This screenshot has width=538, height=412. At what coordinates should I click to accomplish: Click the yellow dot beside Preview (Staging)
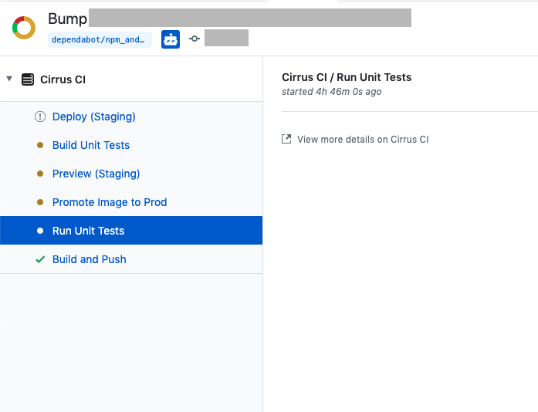(x=40, y=174)
